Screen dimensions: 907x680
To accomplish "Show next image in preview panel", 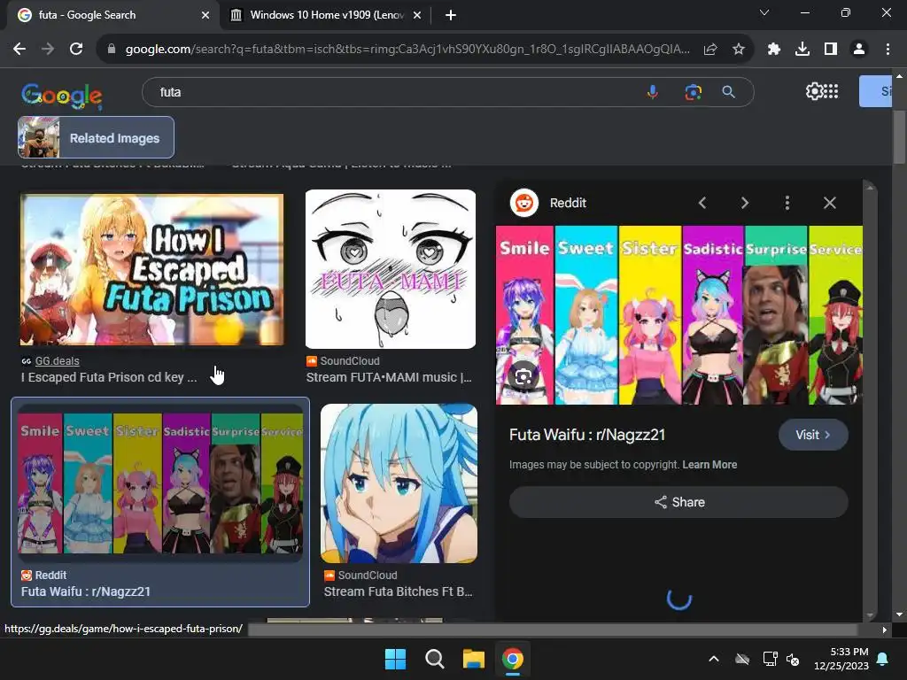I will point(744,203).
